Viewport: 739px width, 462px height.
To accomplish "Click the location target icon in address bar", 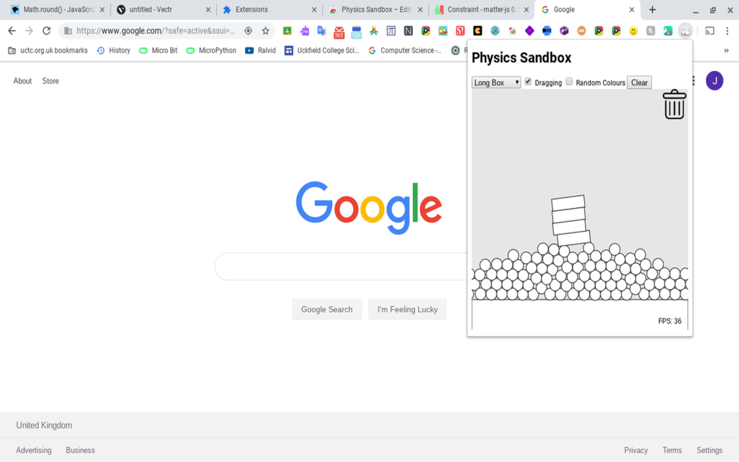I will [x=248, y=31].
